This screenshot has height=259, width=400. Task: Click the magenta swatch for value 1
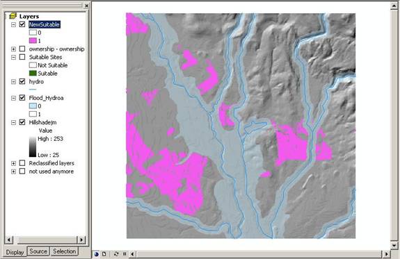[x=33, y=40]
